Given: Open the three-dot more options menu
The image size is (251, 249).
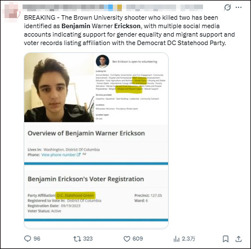Looking at the screenshot, I should point(239,7).
